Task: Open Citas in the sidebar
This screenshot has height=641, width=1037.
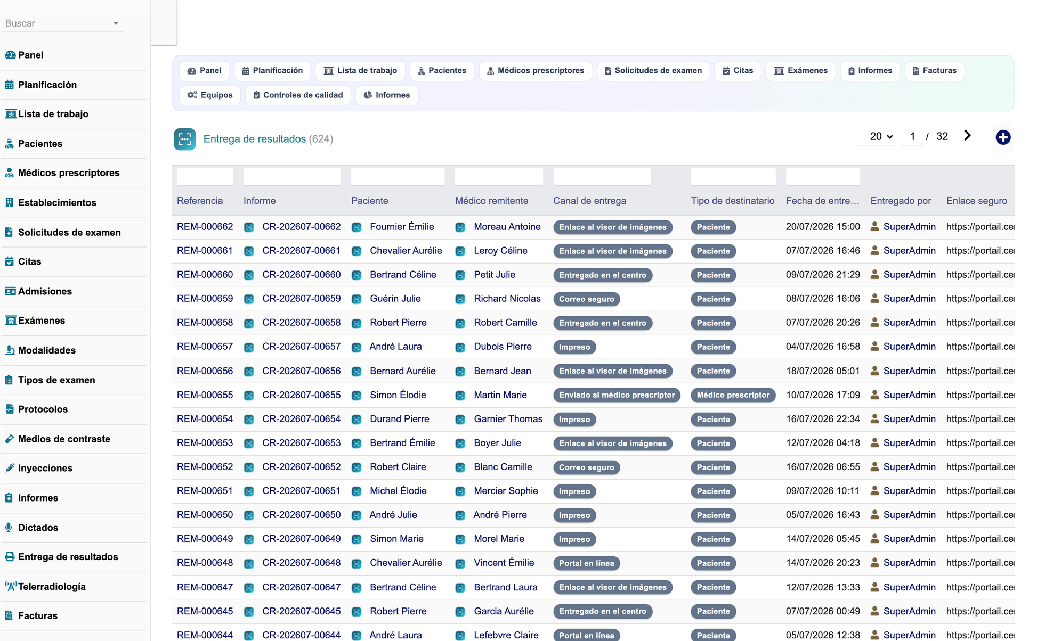Action: (29, 261)
